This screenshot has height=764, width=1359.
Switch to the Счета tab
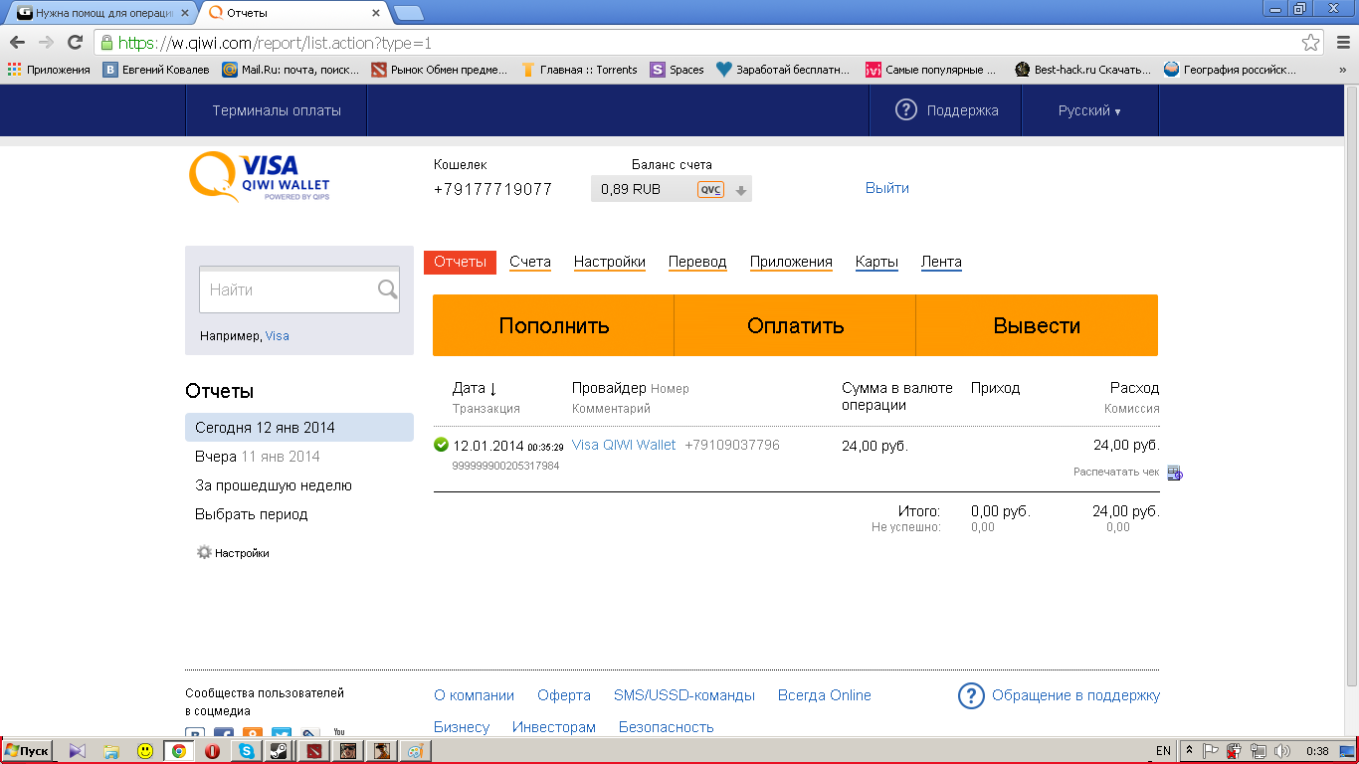pos(530,262)
